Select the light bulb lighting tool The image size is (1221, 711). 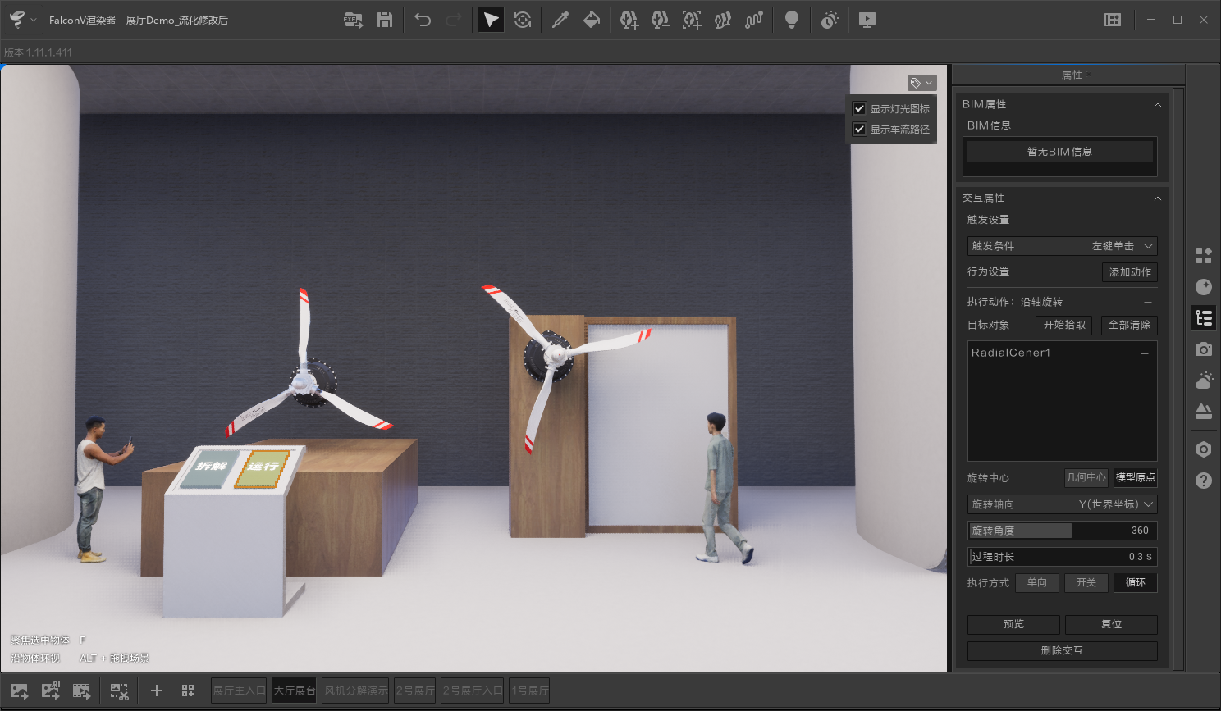(792, 19)
